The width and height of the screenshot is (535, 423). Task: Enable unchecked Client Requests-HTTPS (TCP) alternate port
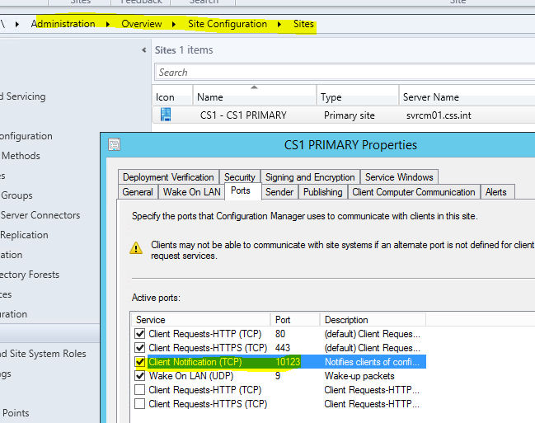point(139,403)
